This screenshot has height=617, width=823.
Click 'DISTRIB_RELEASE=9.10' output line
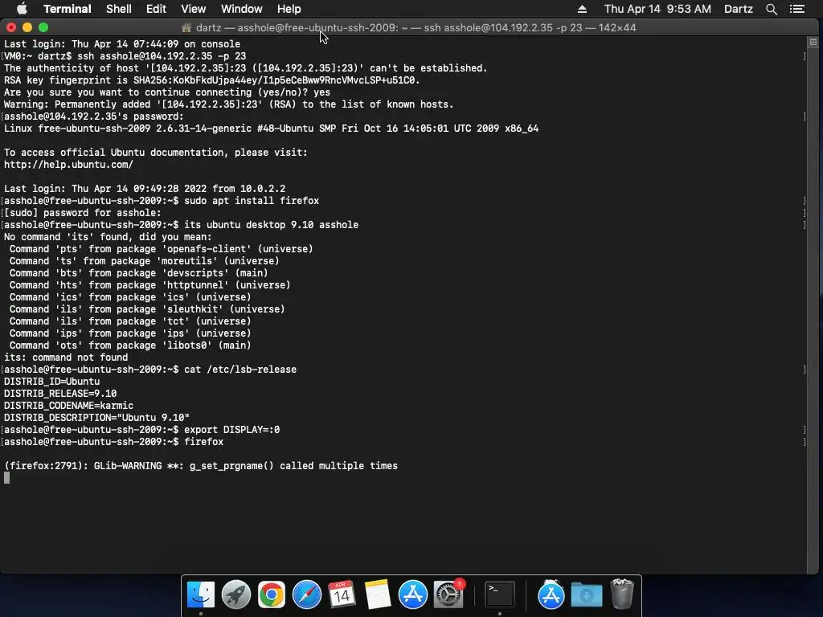60,394
